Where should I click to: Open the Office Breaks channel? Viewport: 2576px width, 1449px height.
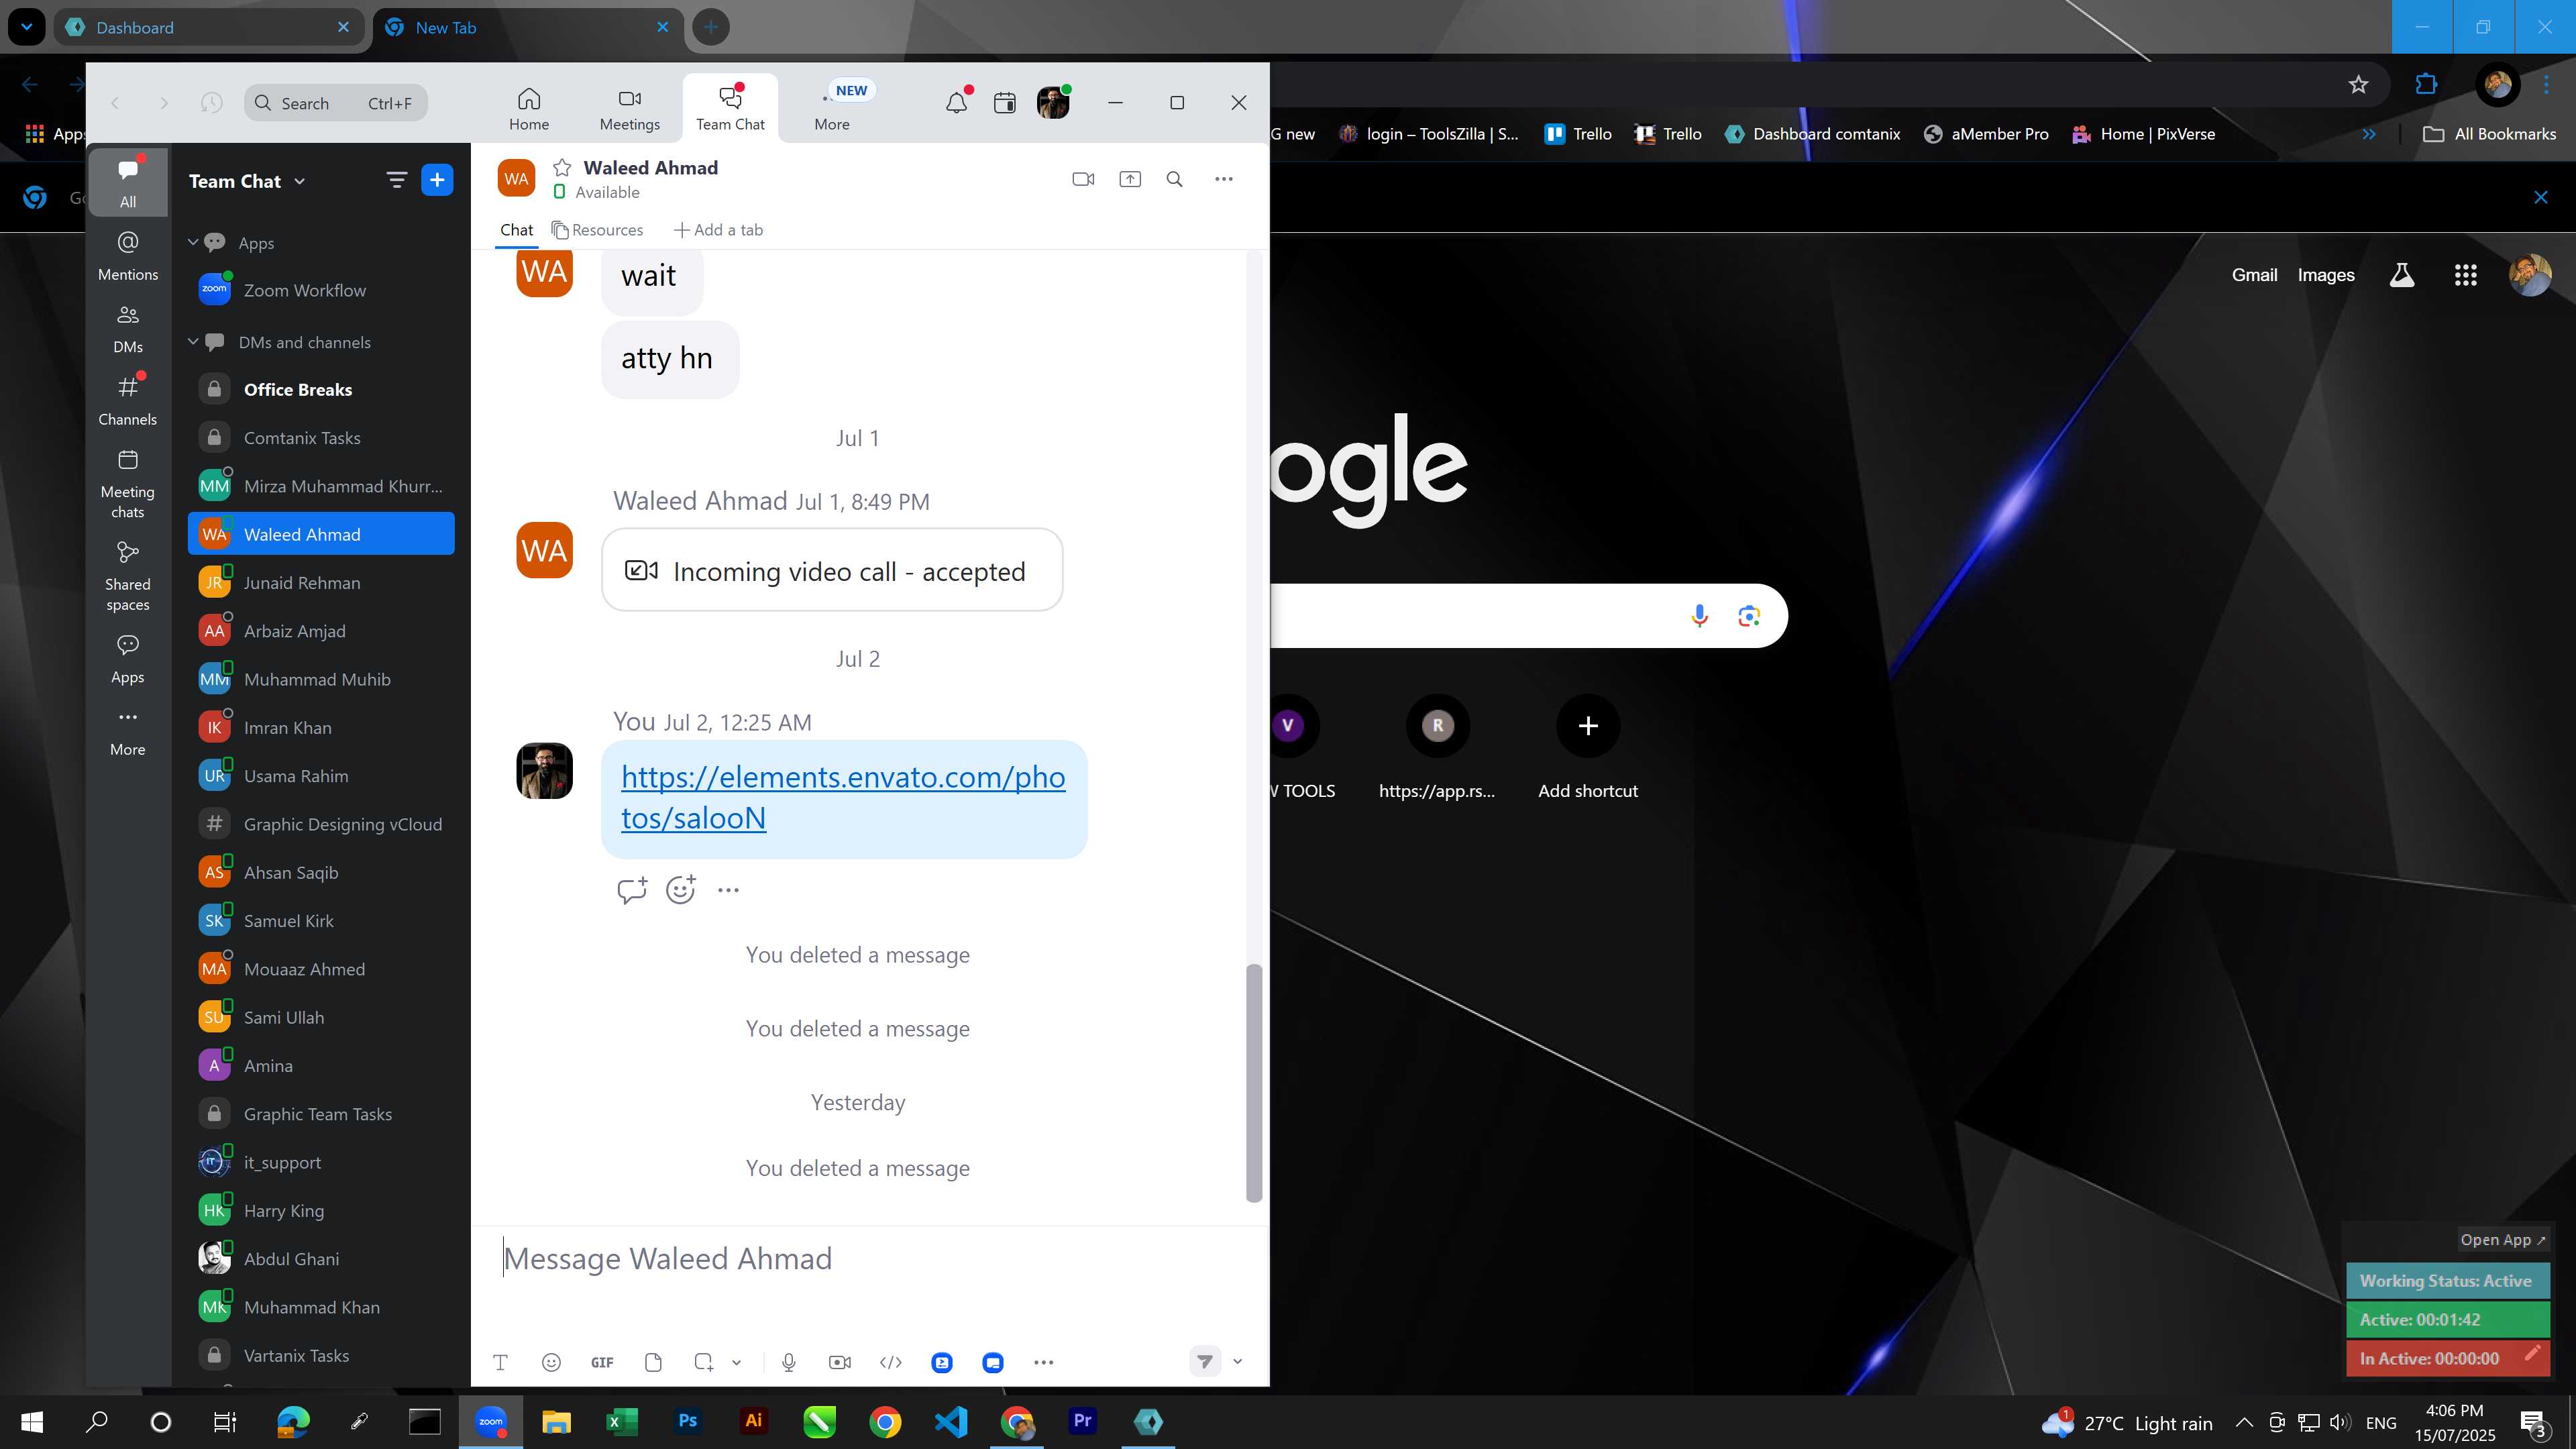pyautogui.click(x=321, y=389)
